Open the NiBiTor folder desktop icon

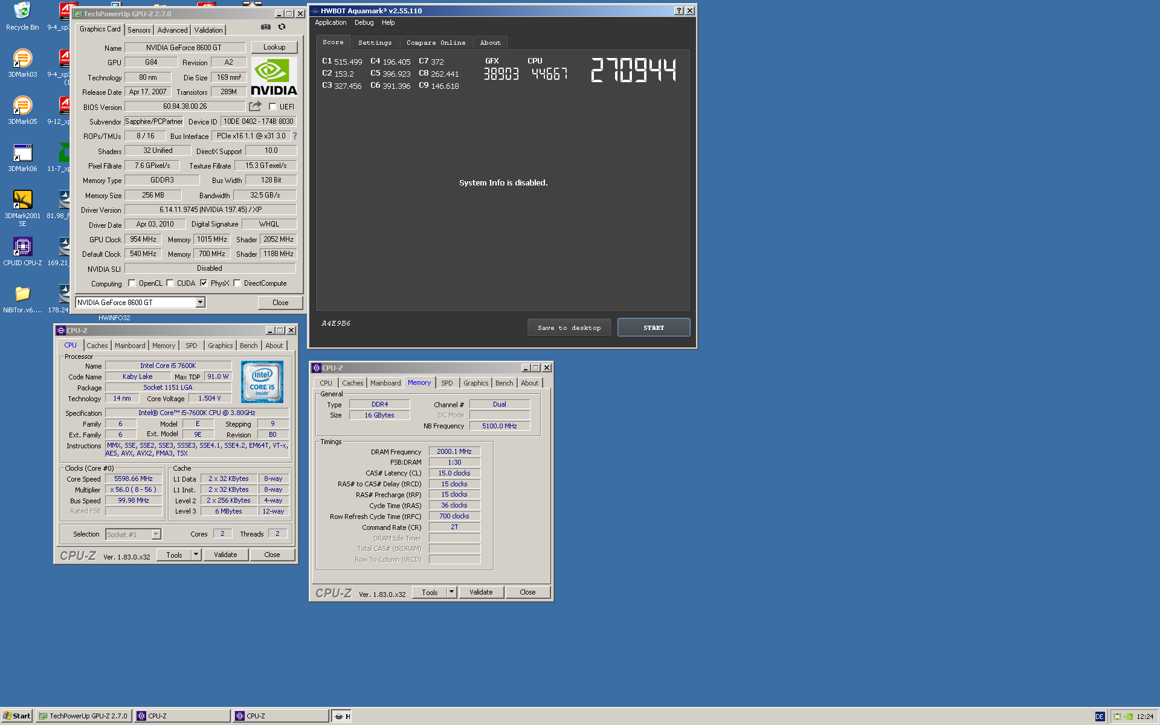pos(22,299)
